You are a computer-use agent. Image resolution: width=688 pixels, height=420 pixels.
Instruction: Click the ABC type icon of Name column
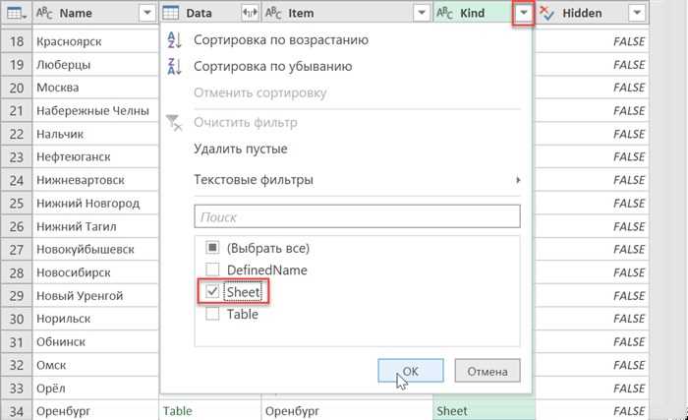[x=44, y=13]
